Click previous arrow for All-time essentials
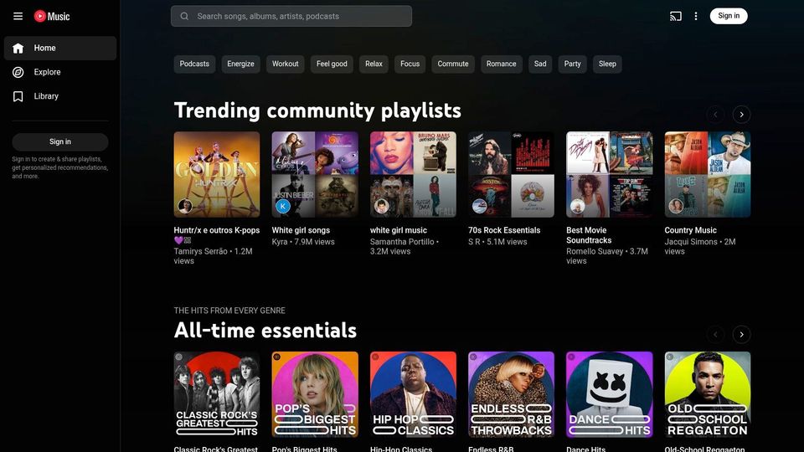Screen dimensions: 804x452 coord(715,335)
